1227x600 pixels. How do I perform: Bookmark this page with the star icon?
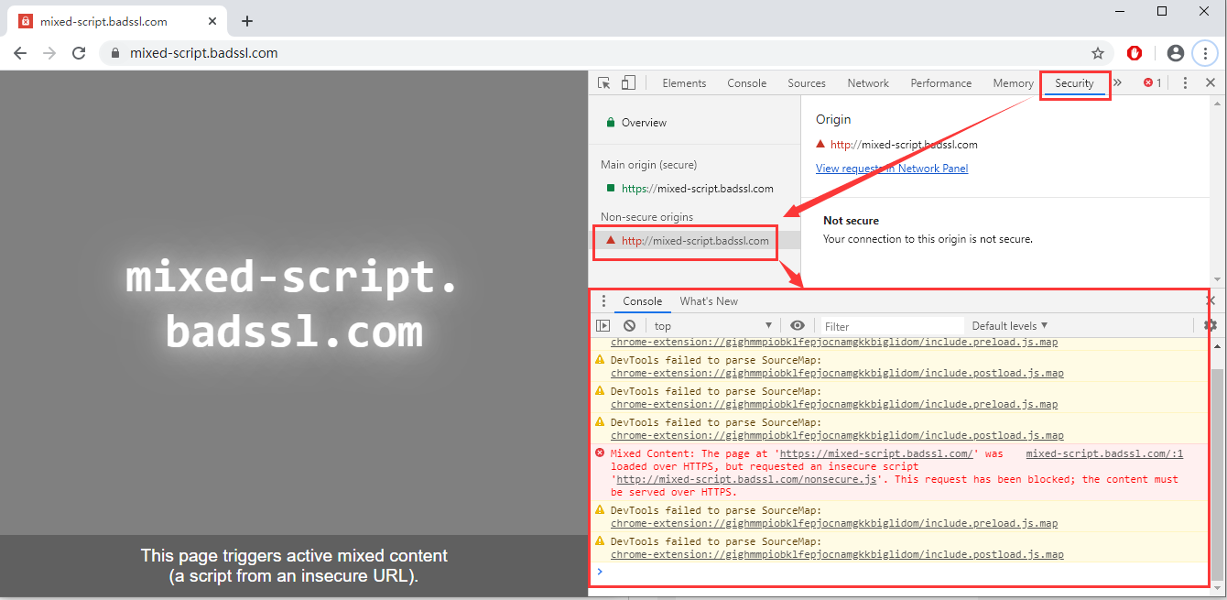tap(1098, 53)
